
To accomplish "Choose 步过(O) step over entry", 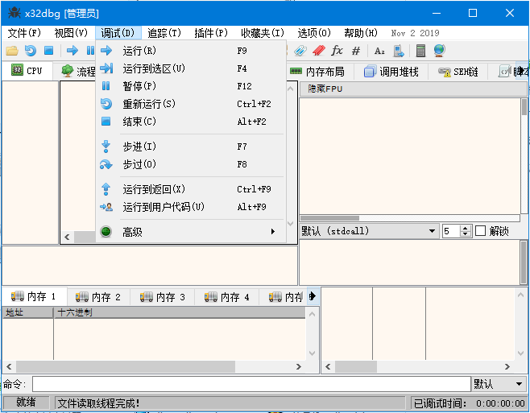I will point(191,164).
